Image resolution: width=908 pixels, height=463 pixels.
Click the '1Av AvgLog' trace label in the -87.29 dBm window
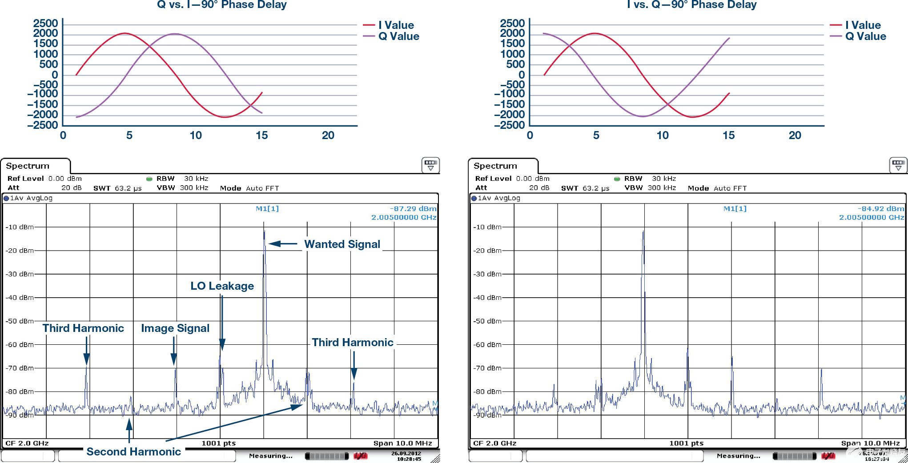31,198
